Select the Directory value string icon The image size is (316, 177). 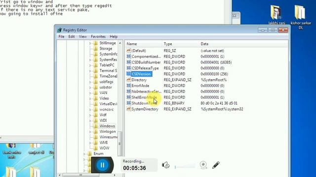[128, 80]
